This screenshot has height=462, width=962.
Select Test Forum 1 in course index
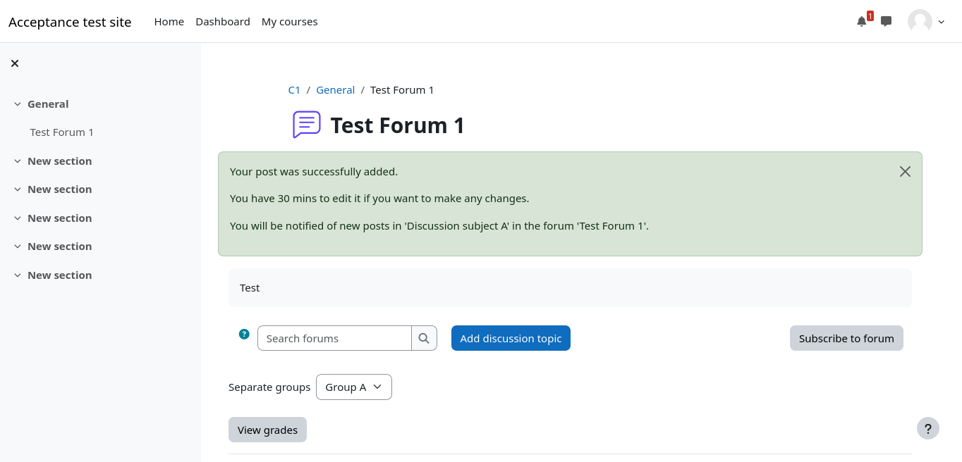click(62, 132)
